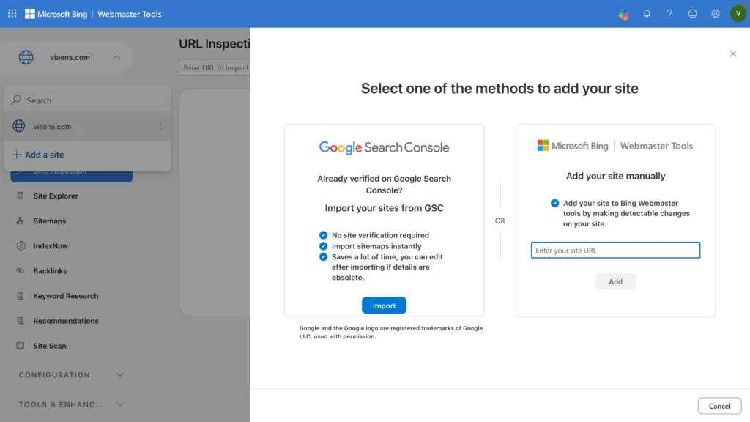Select viaens.com from the site list
Image resolution: width=750 pixels, height=422 pixels.
tap(88, 126)
